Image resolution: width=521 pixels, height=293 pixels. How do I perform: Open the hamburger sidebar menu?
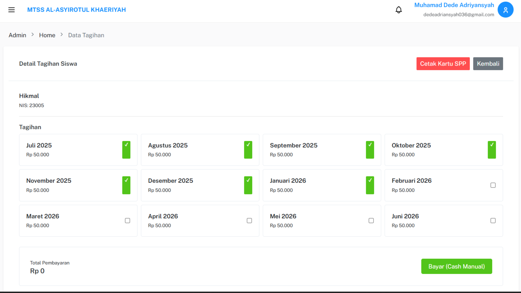click(12, 10)
